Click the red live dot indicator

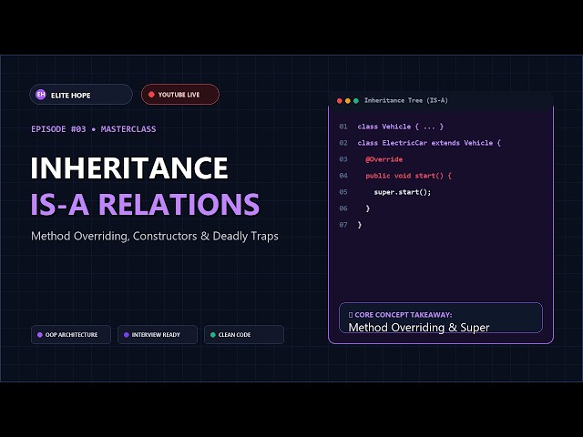[151, 95]
